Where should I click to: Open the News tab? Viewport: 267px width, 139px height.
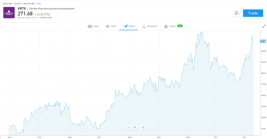click(x=173, y=26)
